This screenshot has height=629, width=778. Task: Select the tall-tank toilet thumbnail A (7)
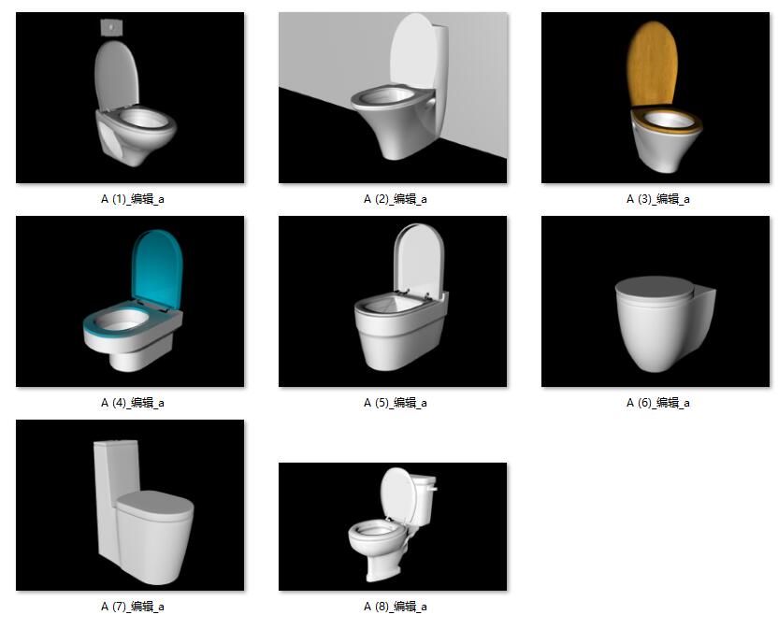coord(130,505)
